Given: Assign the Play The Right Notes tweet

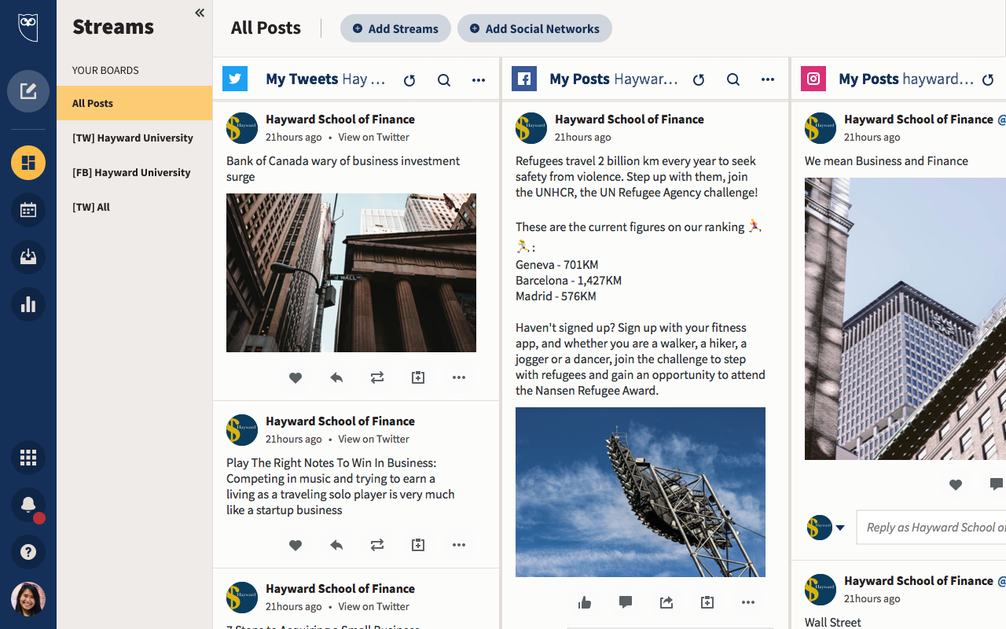Looking at the screenshot, I should [x=418, y=545].
